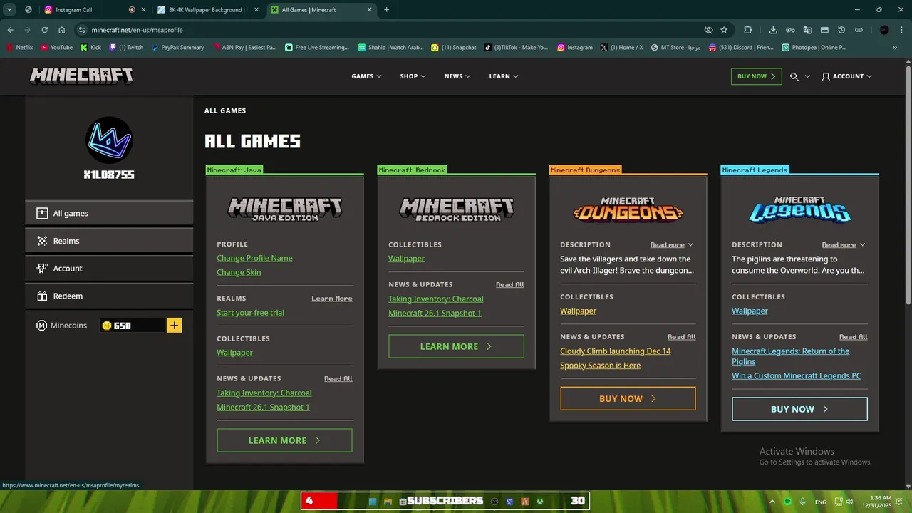The width and height of the screenshot is (912, 513).
Task: Expand the News menu
Action: pos(457,76)
